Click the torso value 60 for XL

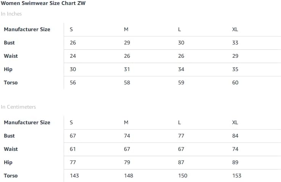click(235, 82)
